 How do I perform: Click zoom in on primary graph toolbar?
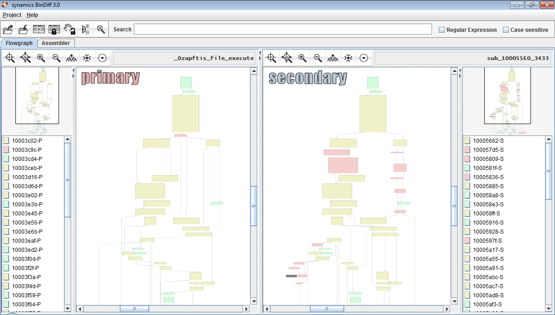click(x=41, y=58)
